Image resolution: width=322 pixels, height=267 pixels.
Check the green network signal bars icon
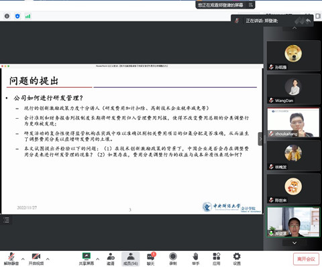(x=28, y=16)
